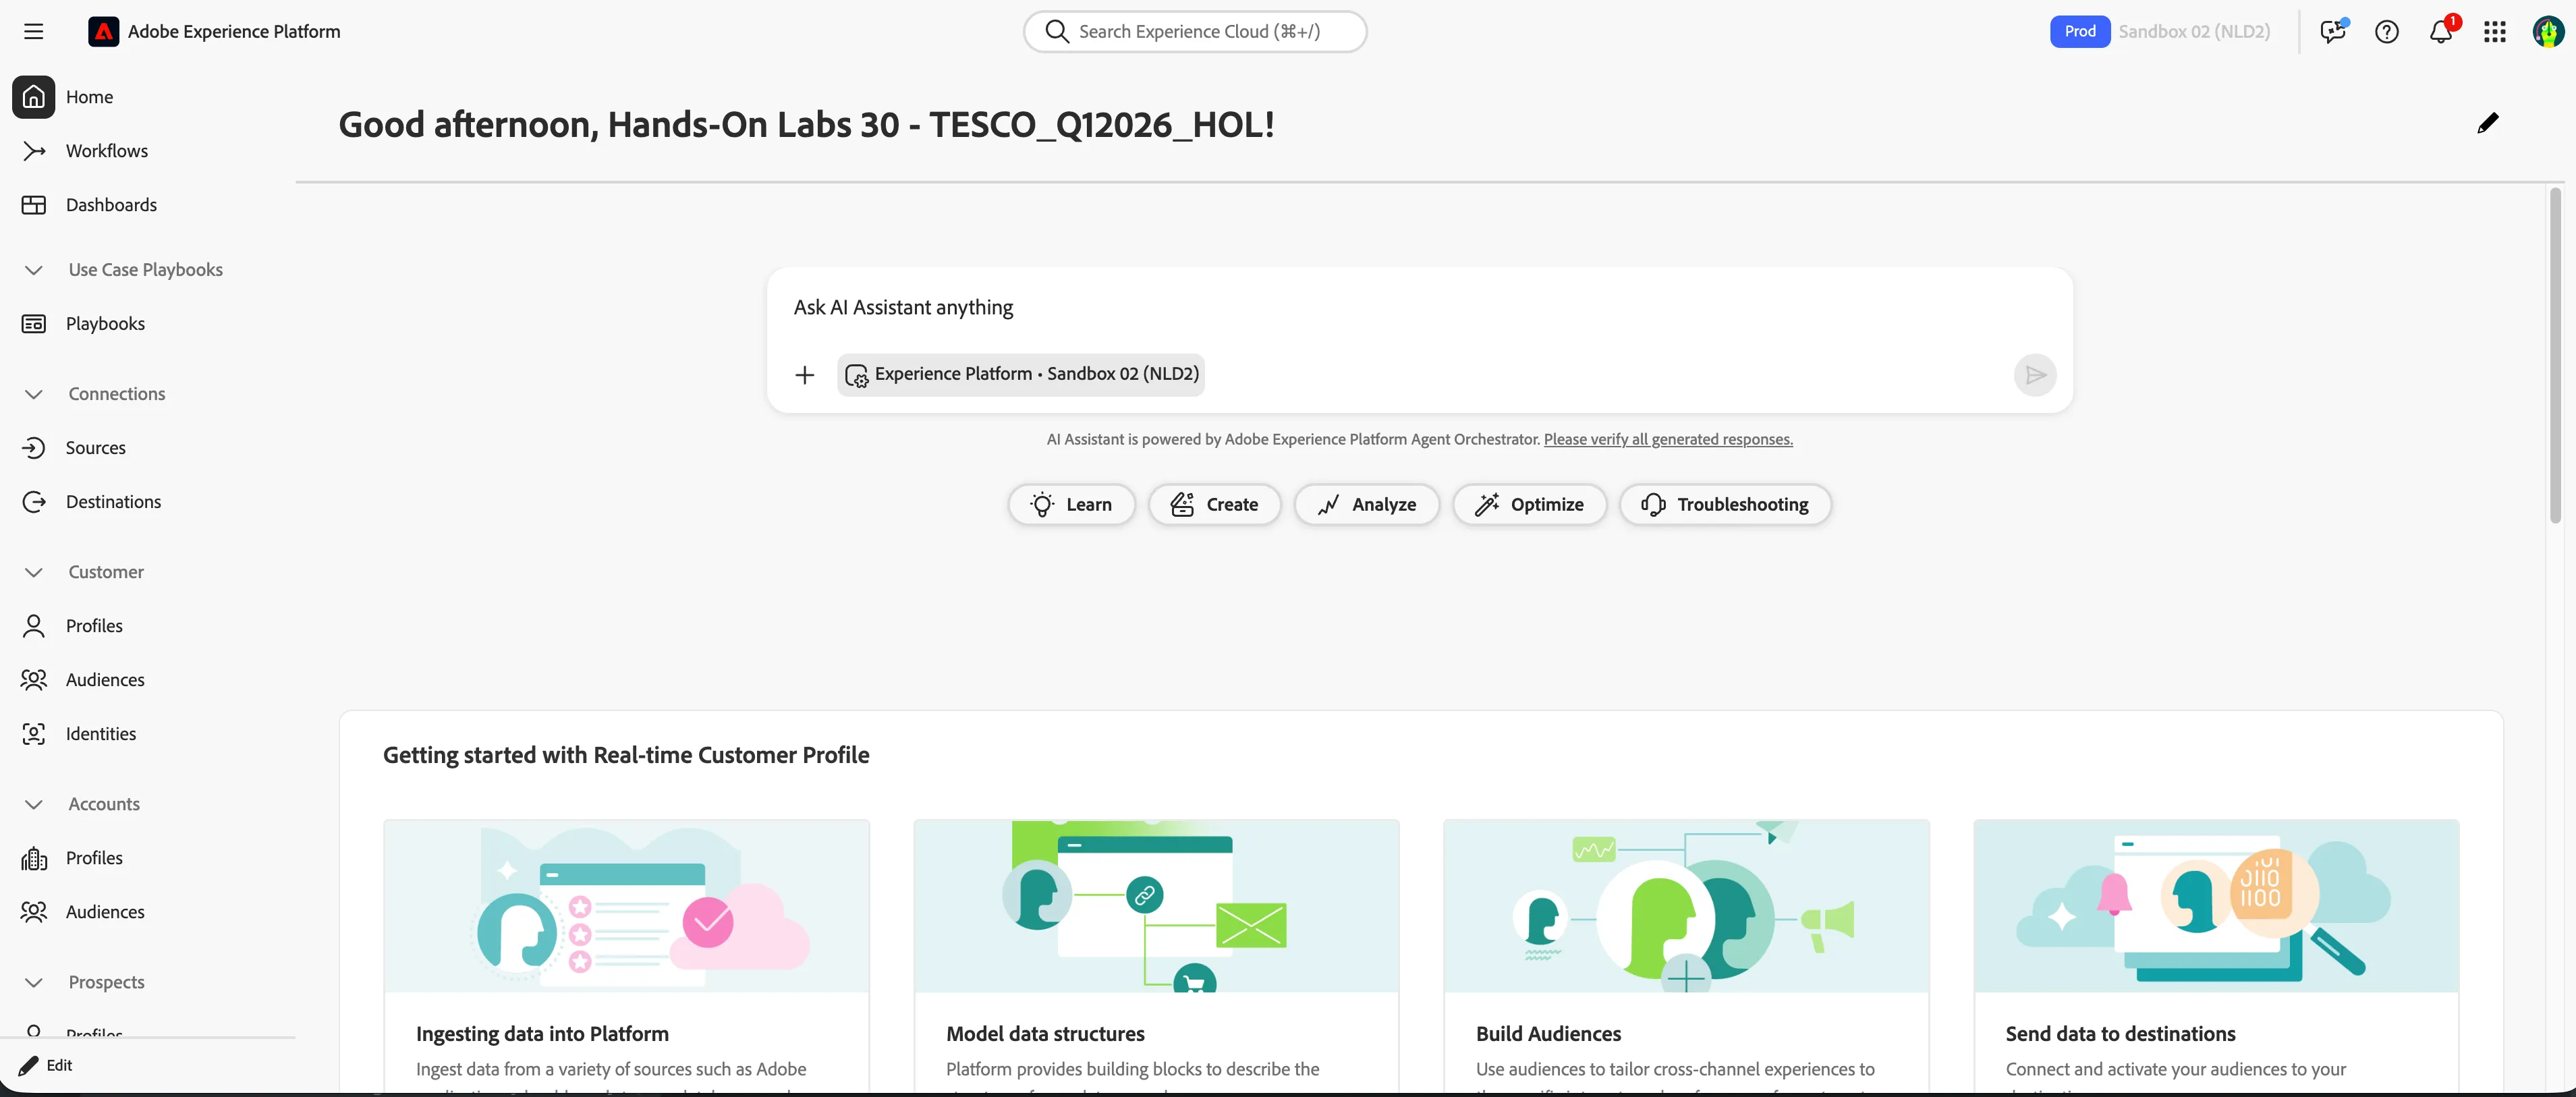Screen dimensions: 2576x1097
Task: Click the Analyze prompt button
Action: (x=1366, y=505)
